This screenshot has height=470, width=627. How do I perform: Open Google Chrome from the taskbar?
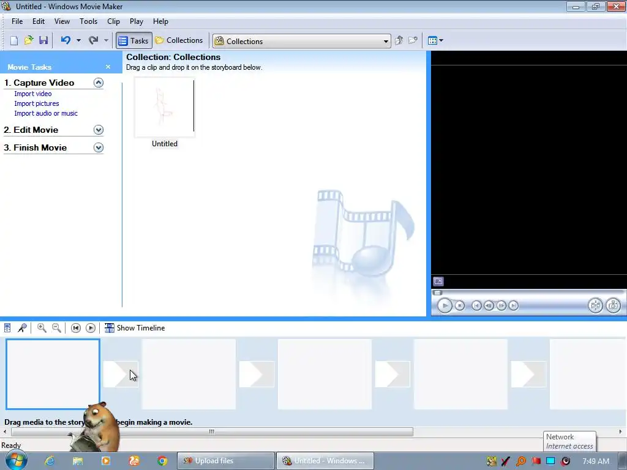pyautogui.click(x=162, y=461)
